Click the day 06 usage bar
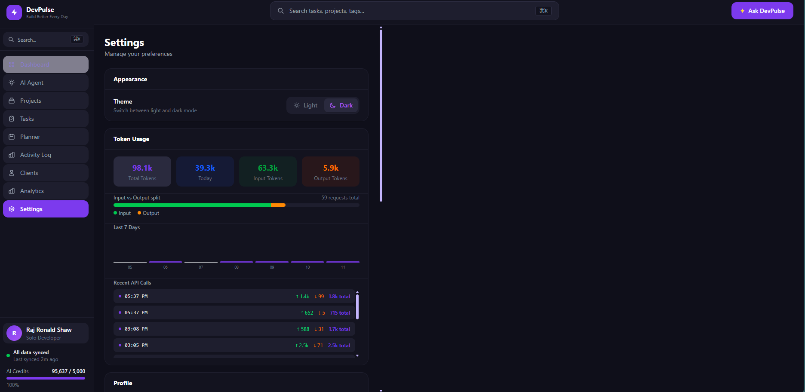 [x=166, y=262]
